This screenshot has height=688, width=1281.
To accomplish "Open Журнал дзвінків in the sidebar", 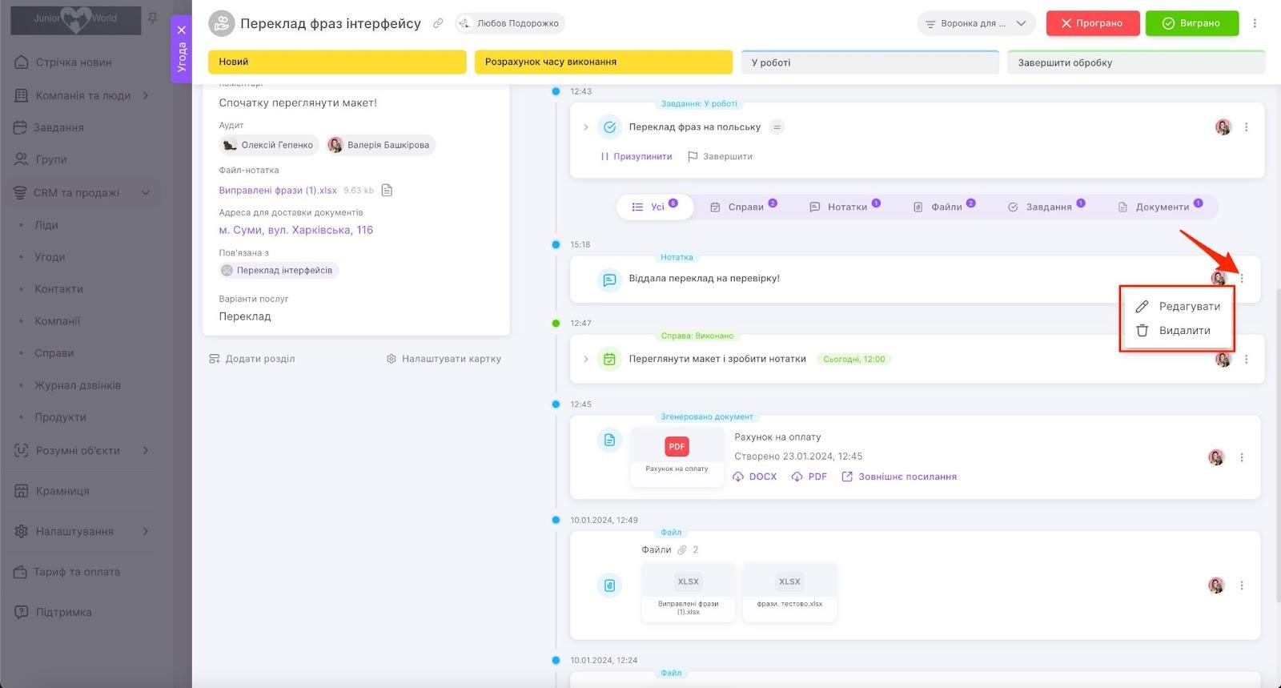I will (78, 385).
